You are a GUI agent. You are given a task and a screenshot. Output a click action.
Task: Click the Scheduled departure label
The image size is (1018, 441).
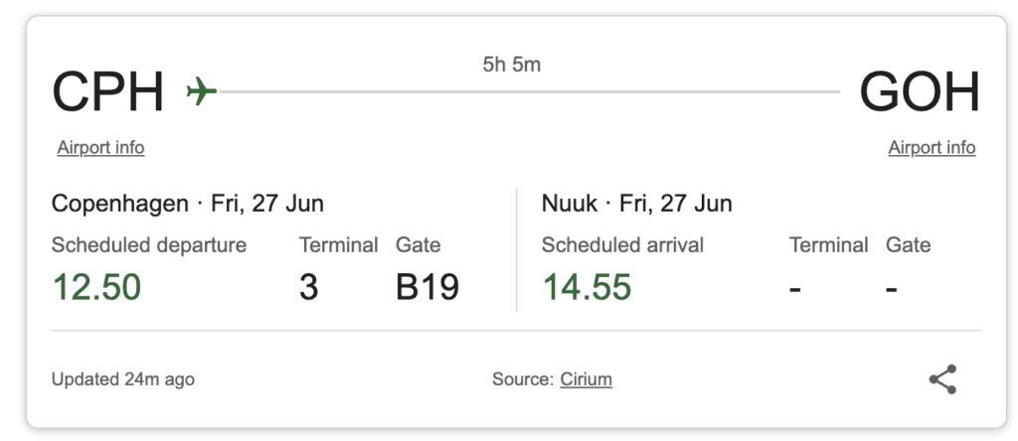tap(149, 244)
